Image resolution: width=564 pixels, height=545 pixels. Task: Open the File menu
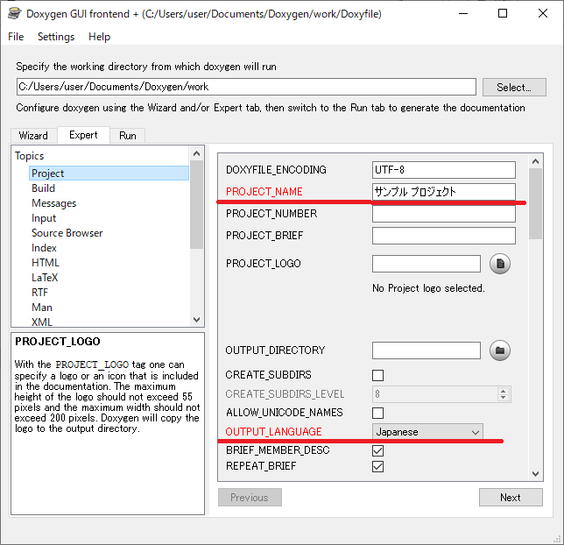16,37
